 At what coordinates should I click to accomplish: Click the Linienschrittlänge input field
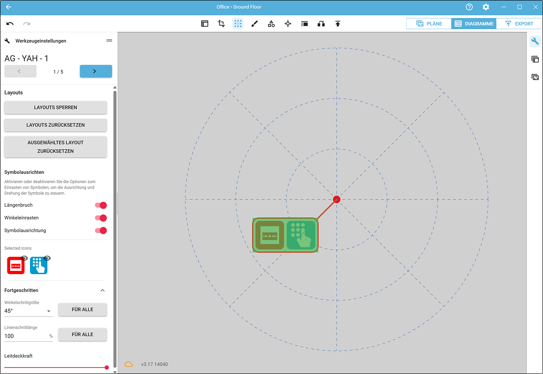[x=28, y=336]
